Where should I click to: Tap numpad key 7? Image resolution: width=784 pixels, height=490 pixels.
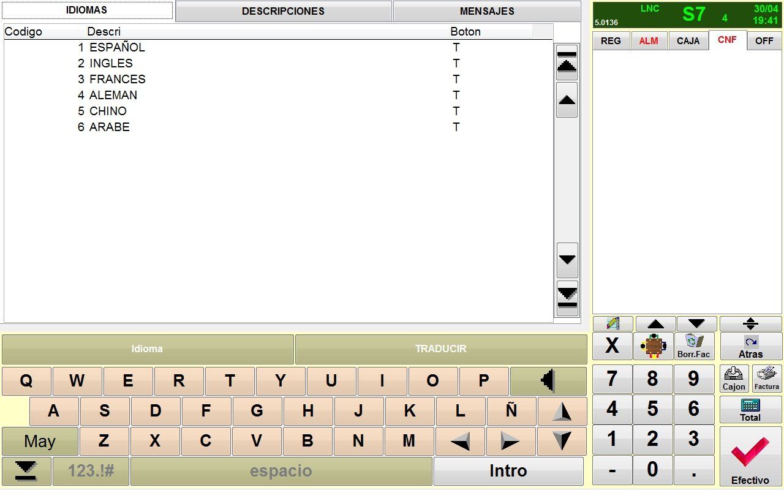click(612, 379)
